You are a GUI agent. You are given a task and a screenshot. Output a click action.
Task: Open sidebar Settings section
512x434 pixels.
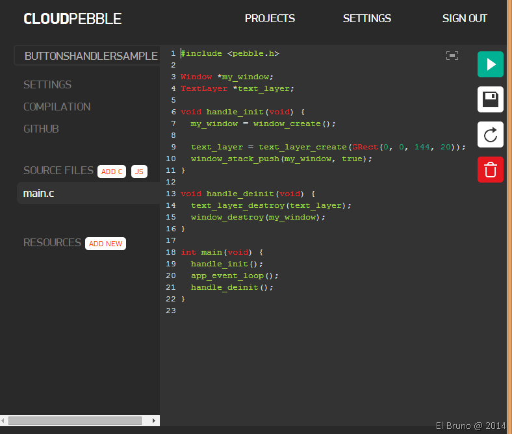pos(47,84)
